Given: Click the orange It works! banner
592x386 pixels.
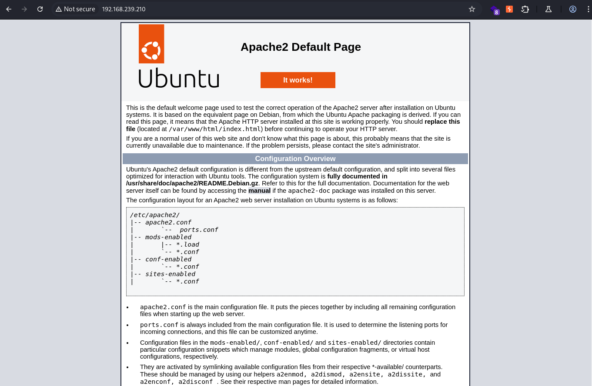Looking at the screenshot, I should click(x=298, y=80).
